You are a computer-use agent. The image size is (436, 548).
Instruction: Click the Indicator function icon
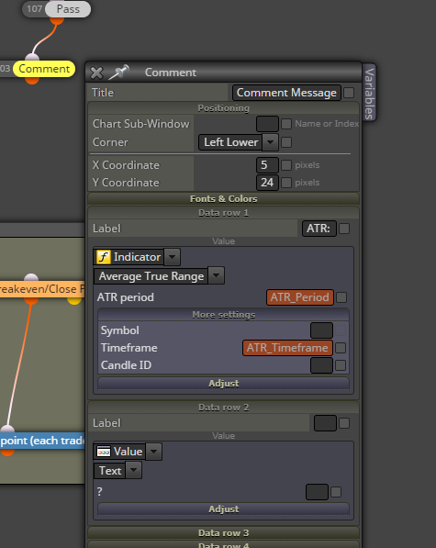click(x=104, y=257)
